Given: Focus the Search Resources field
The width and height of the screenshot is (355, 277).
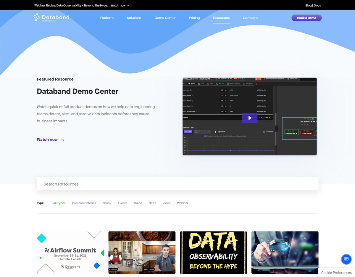Looking at the screenshot, I should pyautogui.click(x=177, y=184).
